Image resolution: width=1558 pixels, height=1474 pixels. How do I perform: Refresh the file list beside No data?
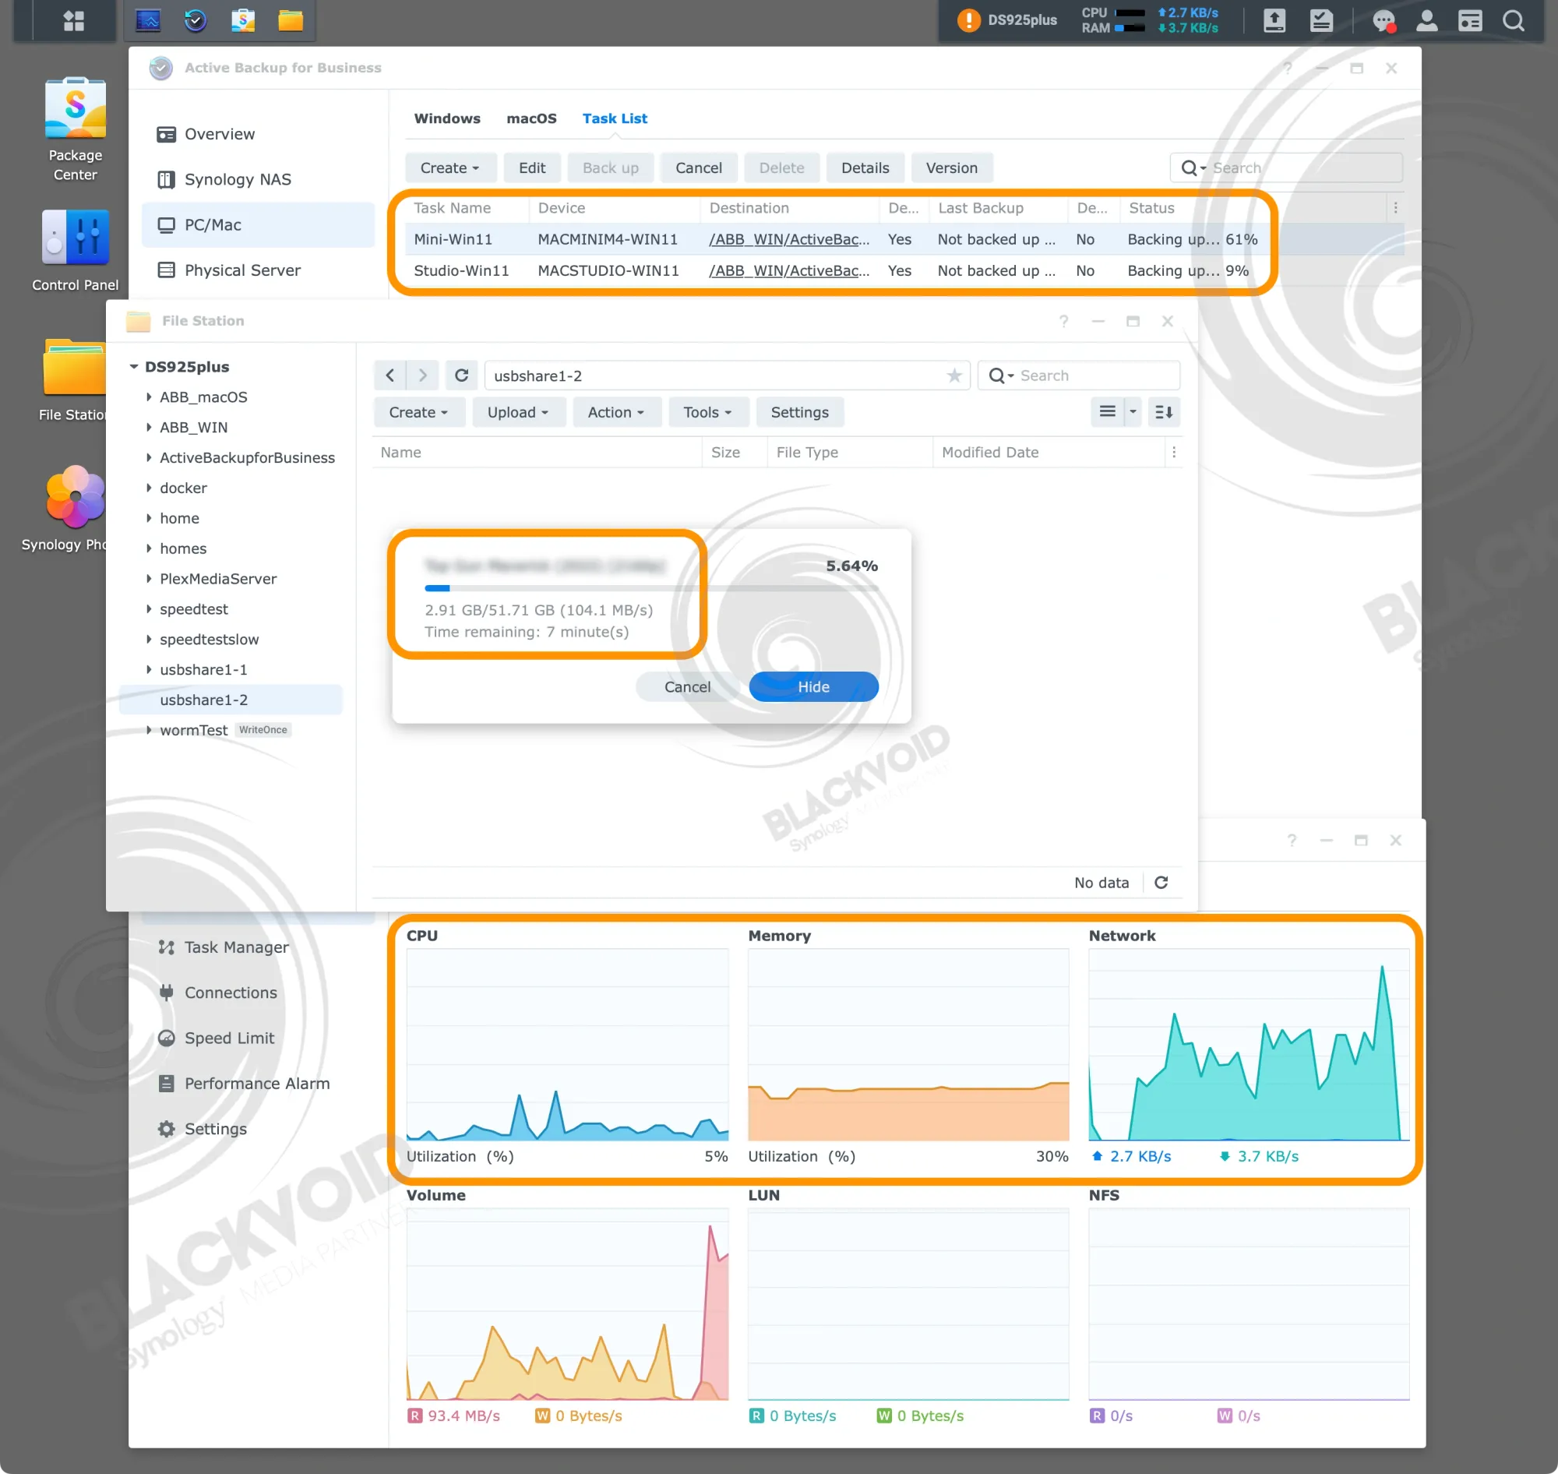tap(1161, 883)
